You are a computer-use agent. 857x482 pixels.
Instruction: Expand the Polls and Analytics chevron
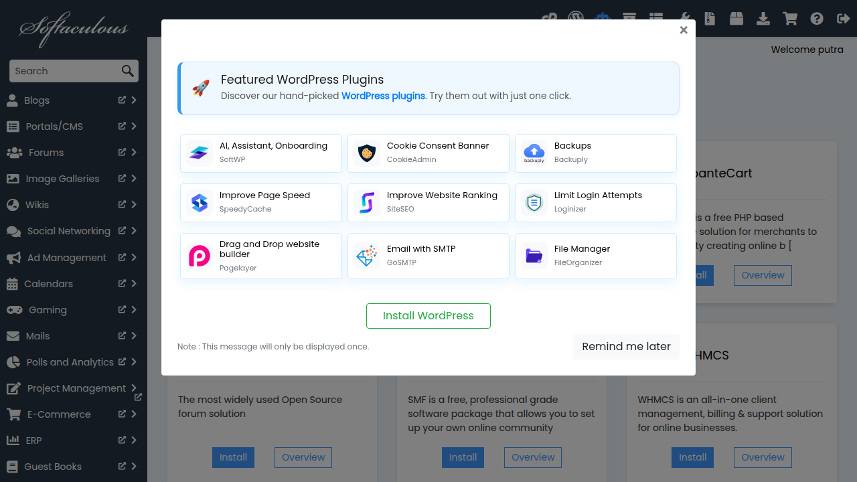pos(134,361)
